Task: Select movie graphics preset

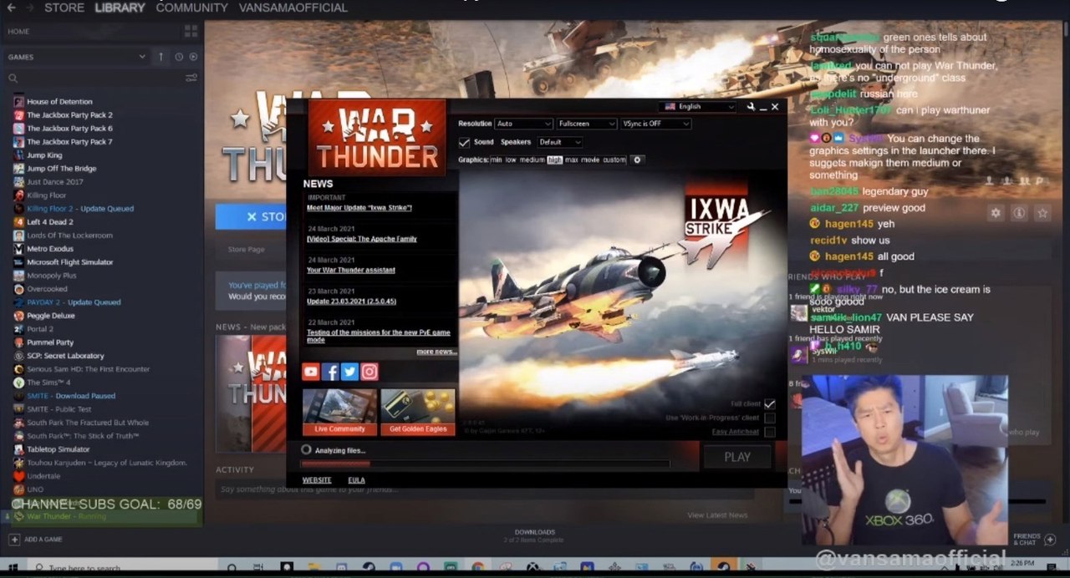Action: click(x=590, y=160)
